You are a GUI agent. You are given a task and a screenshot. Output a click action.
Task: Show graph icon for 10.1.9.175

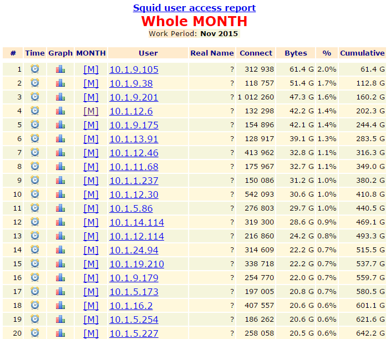coord(60,124)
